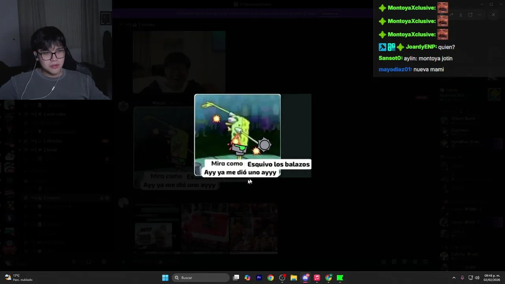The image size is (505, 284).
Task: Click the message 'nueva mami'
Action: coord(428,69)
